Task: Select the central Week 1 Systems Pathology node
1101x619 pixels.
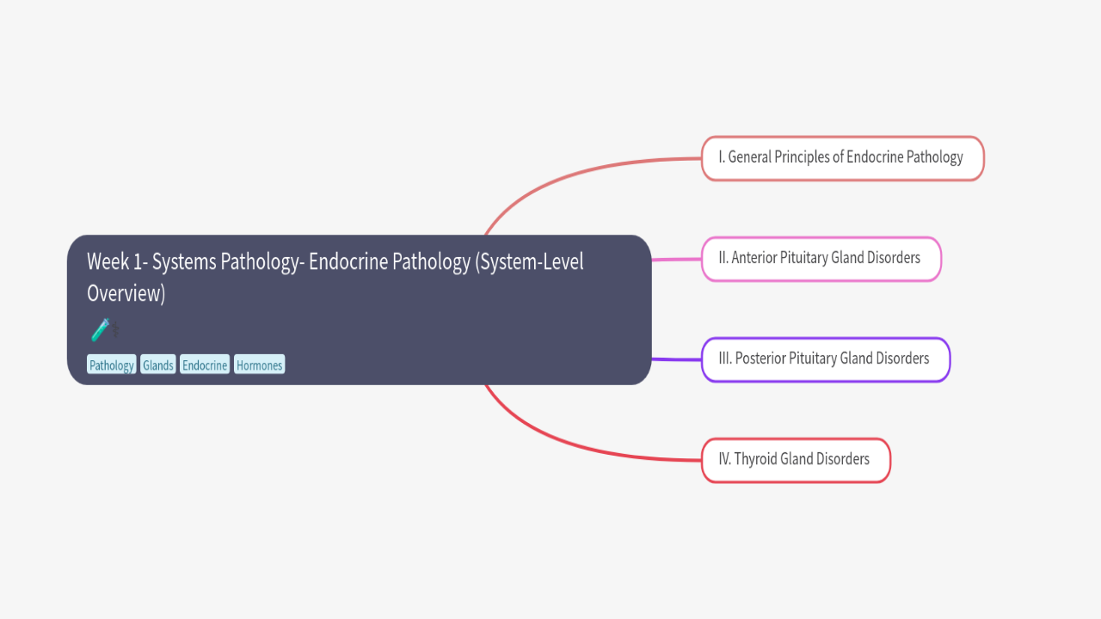Action: [359, 309]
